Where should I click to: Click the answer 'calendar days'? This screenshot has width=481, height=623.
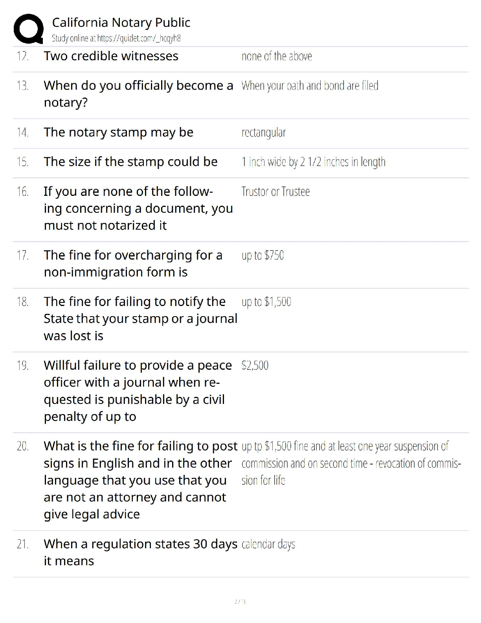point(268,544)
